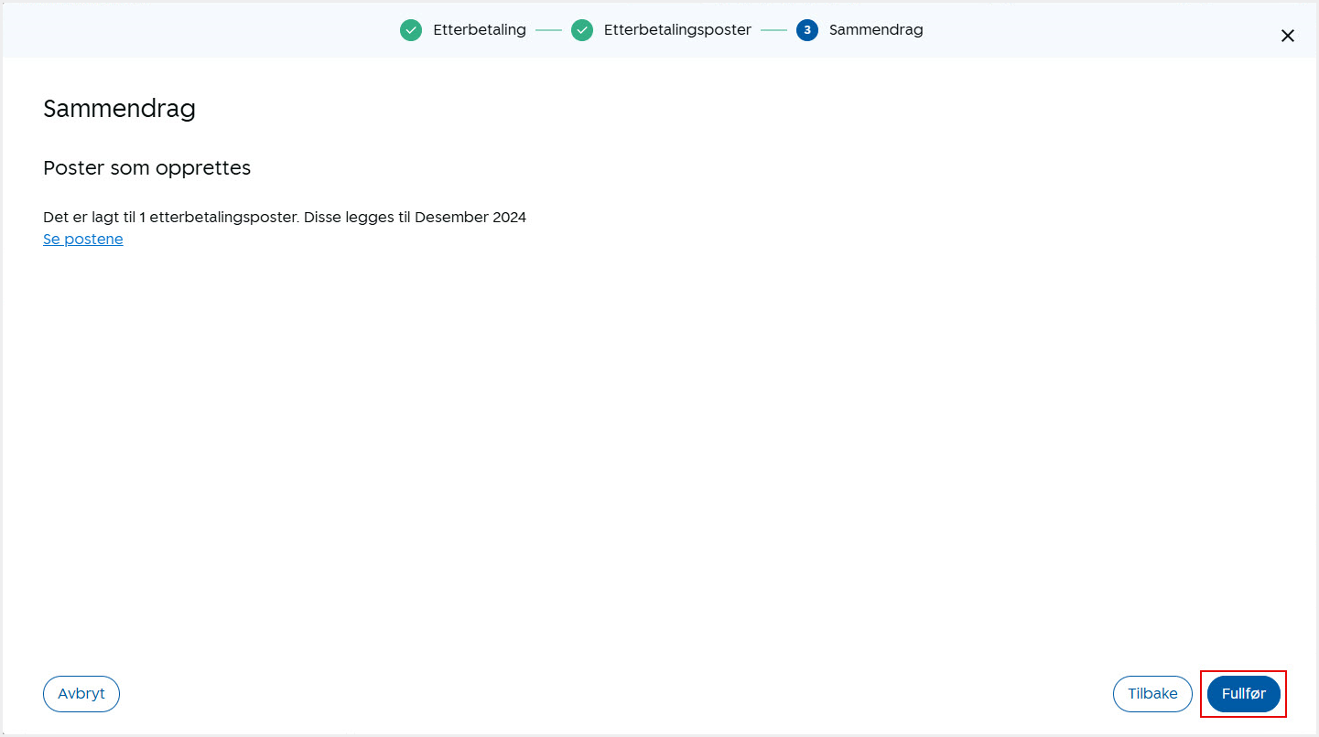The height and width of the screenshot is (737, 1319).
Task: Jump to the Etterbetalingsposter step label
Action: (x=676, y=30)
